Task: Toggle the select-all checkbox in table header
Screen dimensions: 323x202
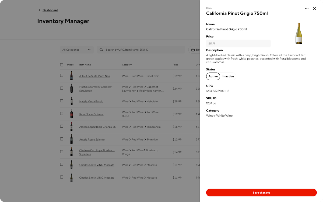Action: (62, 65)
